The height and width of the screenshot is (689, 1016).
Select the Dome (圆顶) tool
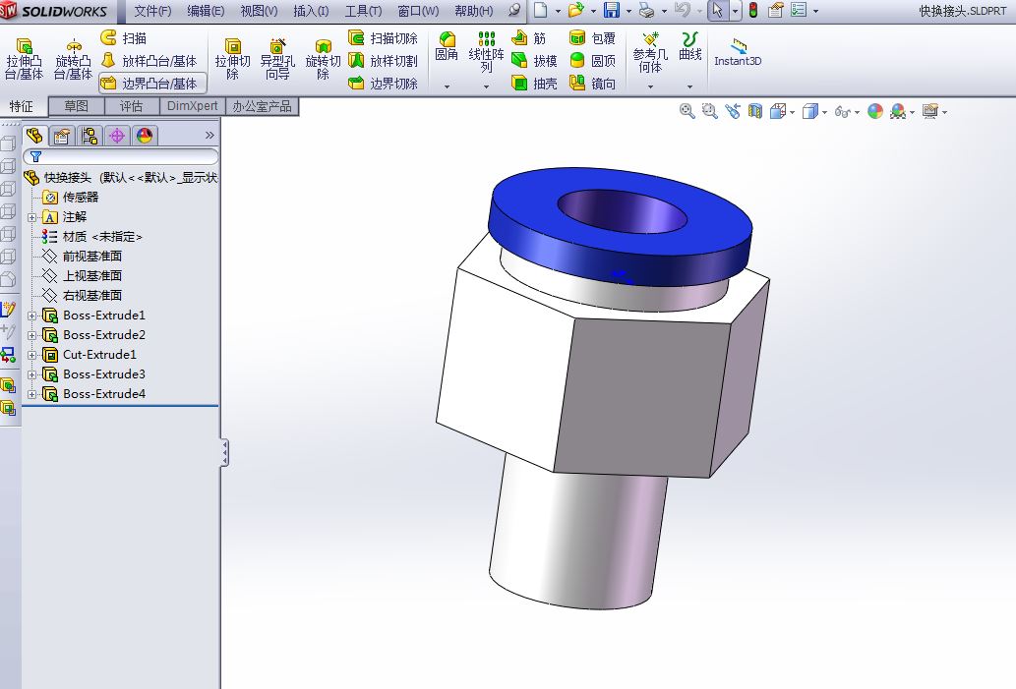[x=592, y=61]
